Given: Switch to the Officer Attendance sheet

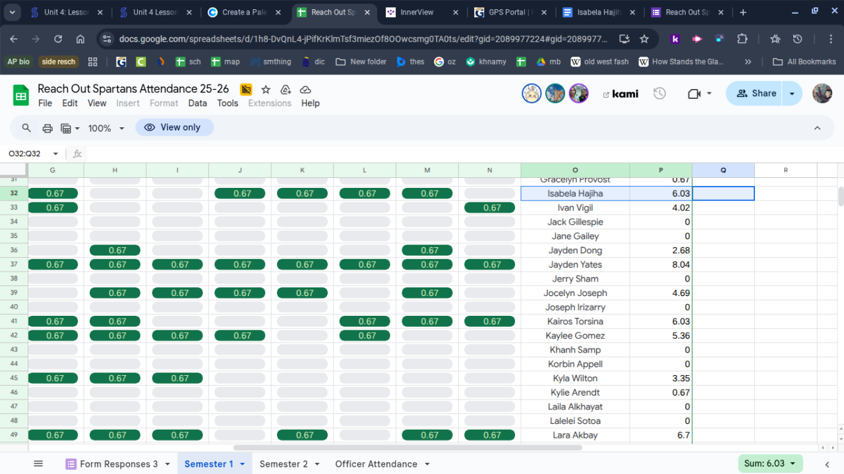Looking at the screenshot, I should point(376,464).
